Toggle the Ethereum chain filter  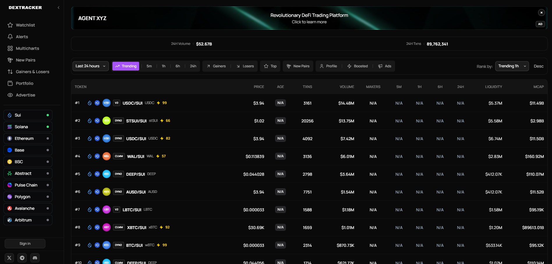28,138
